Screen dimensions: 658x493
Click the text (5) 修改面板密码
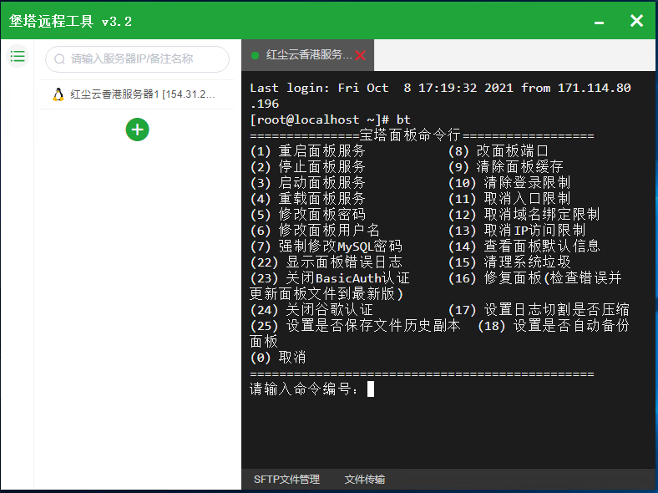307,215
